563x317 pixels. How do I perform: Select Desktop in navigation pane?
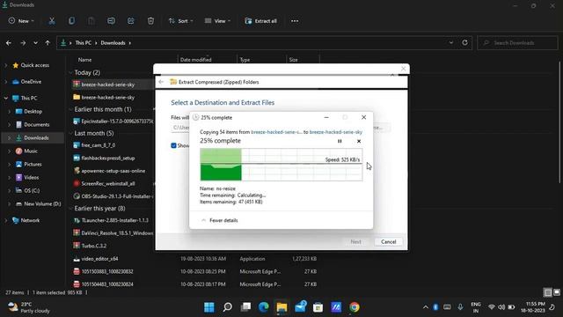pos(33,112)
